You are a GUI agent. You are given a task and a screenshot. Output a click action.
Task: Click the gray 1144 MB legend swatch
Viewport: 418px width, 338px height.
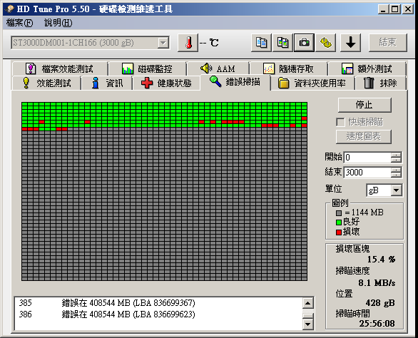pos(339,213)
